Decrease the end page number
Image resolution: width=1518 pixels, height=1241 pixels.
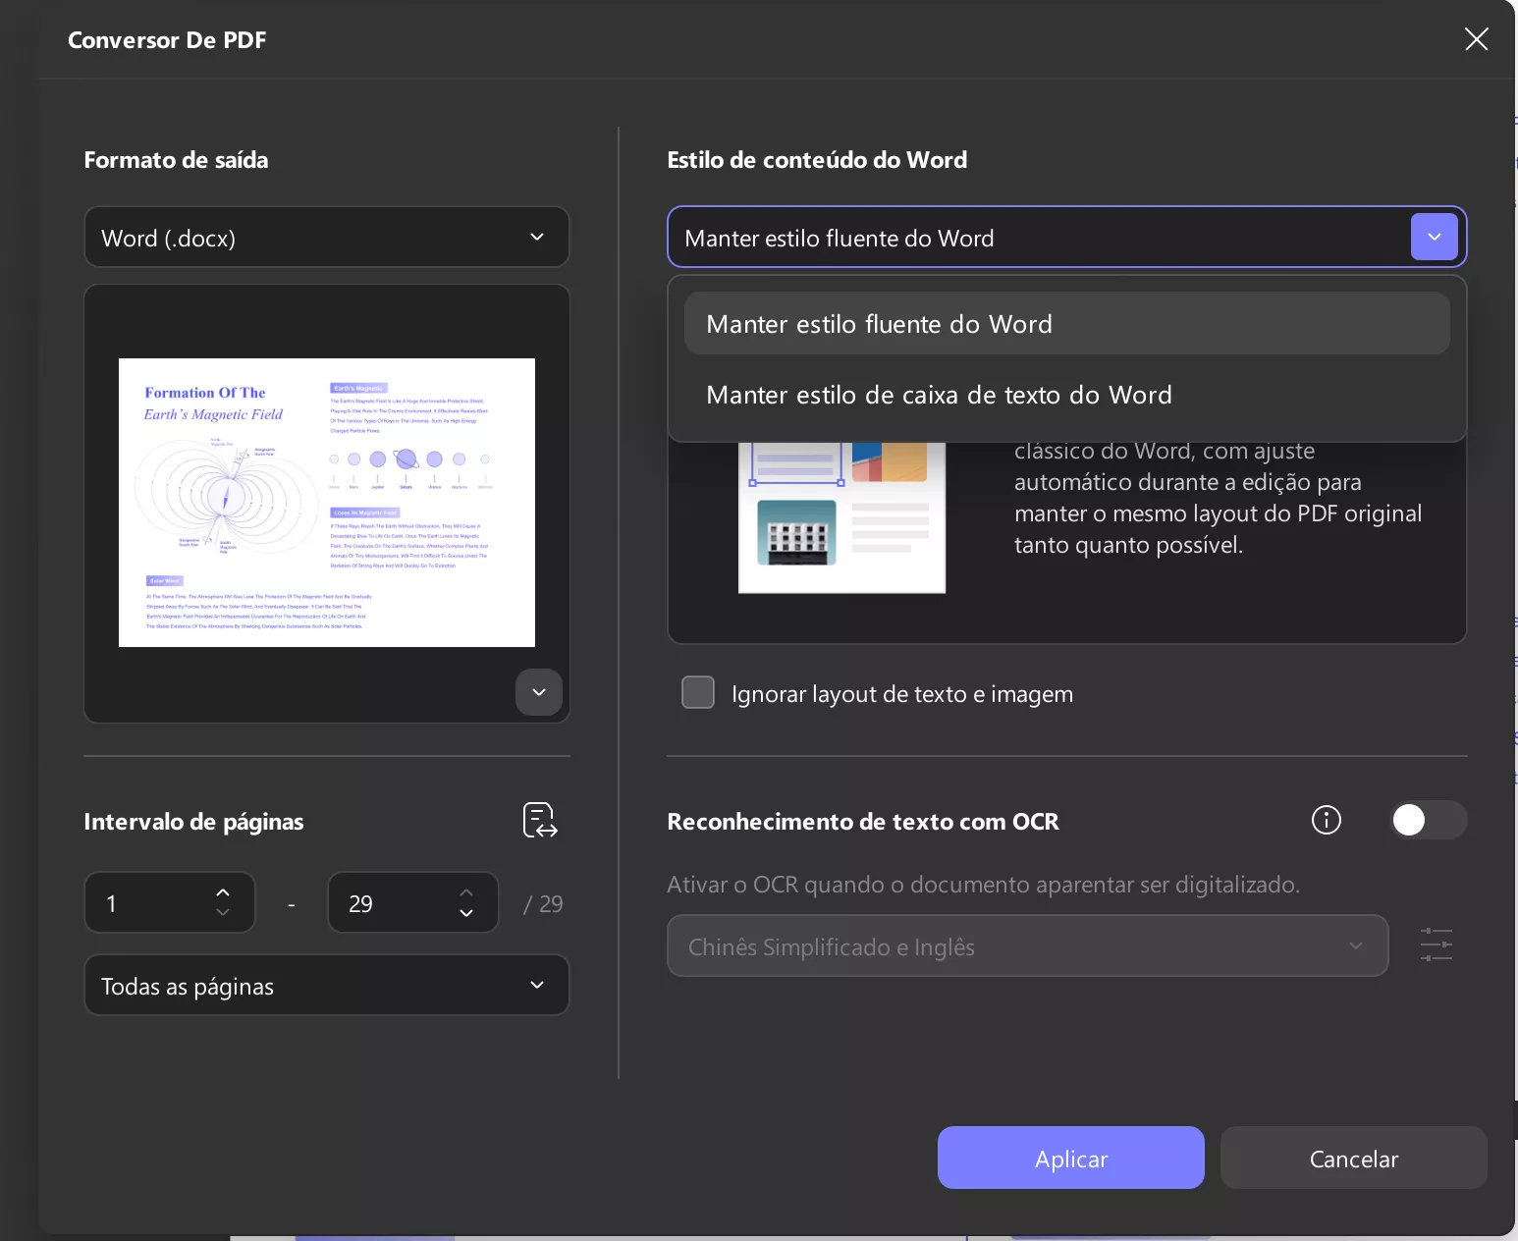[x=466, y=913]
